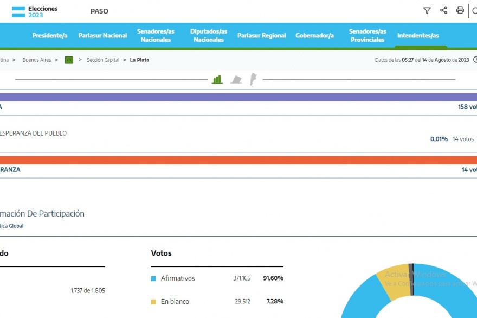Click the 29.512 votes value
Viewport: 477px width, 318px height.
pyautogui.click(x=242, y=301)
